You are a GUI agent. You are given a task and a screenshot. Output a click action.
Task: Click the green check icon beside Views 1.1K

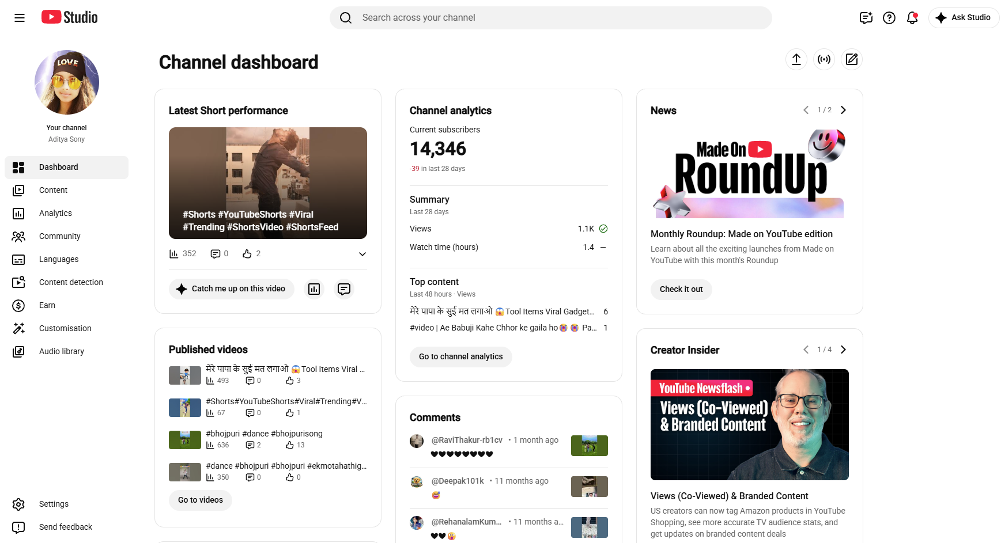pos(603,229)
